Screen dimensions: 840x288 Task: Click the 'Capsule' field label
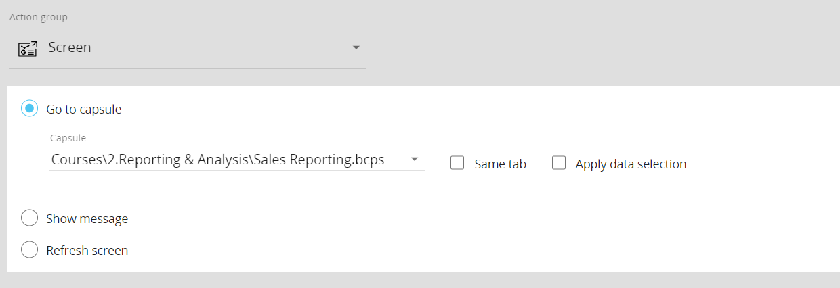[x=68, y=138]
